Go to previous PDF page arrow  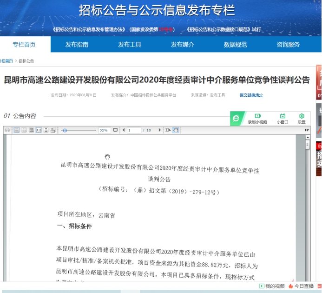[x=124, y=130]
